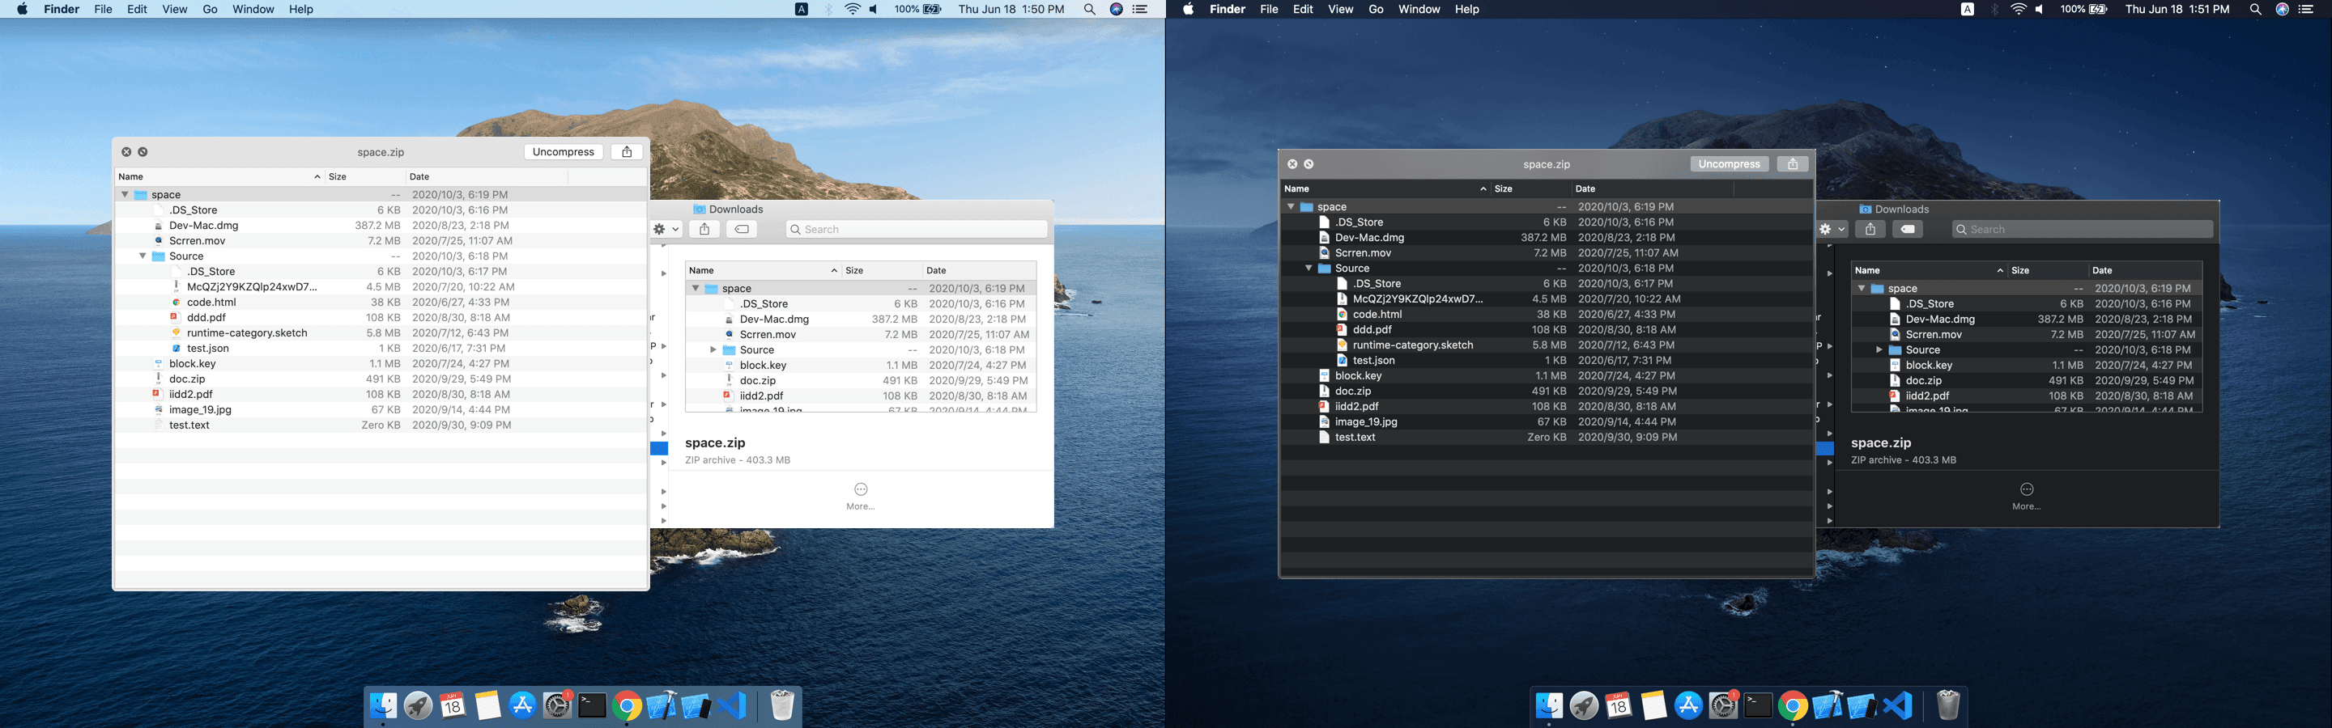Click the share icon in the light Downloads toolbar

704,230
